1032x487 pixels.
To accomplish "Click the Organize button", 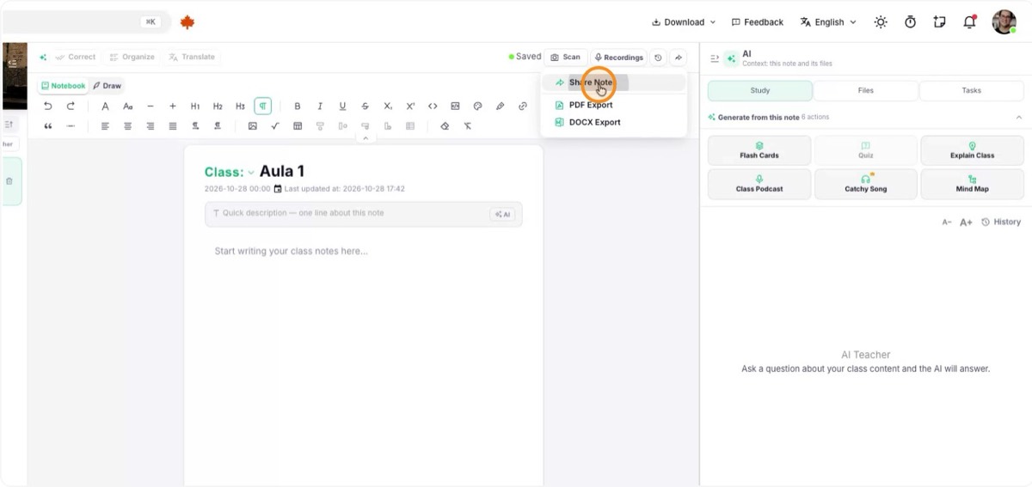I will [132, 58].
